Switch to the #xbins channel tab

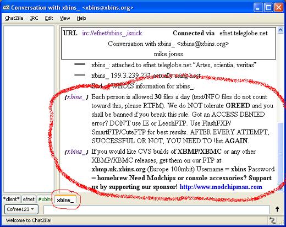coord(45,199)
